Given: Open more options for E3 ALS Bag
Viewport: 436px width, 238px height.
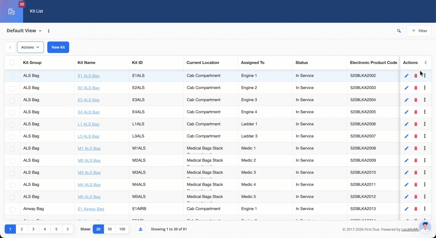Looking at the screenshot, I should 424,100.
